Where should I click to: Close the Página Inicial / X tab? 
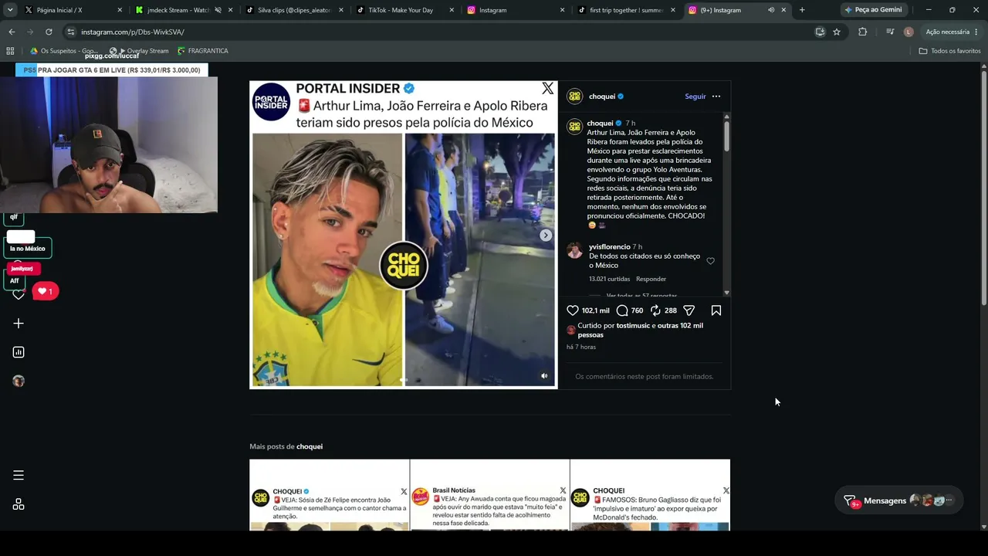pyautogui.click(x=120, y=10)
